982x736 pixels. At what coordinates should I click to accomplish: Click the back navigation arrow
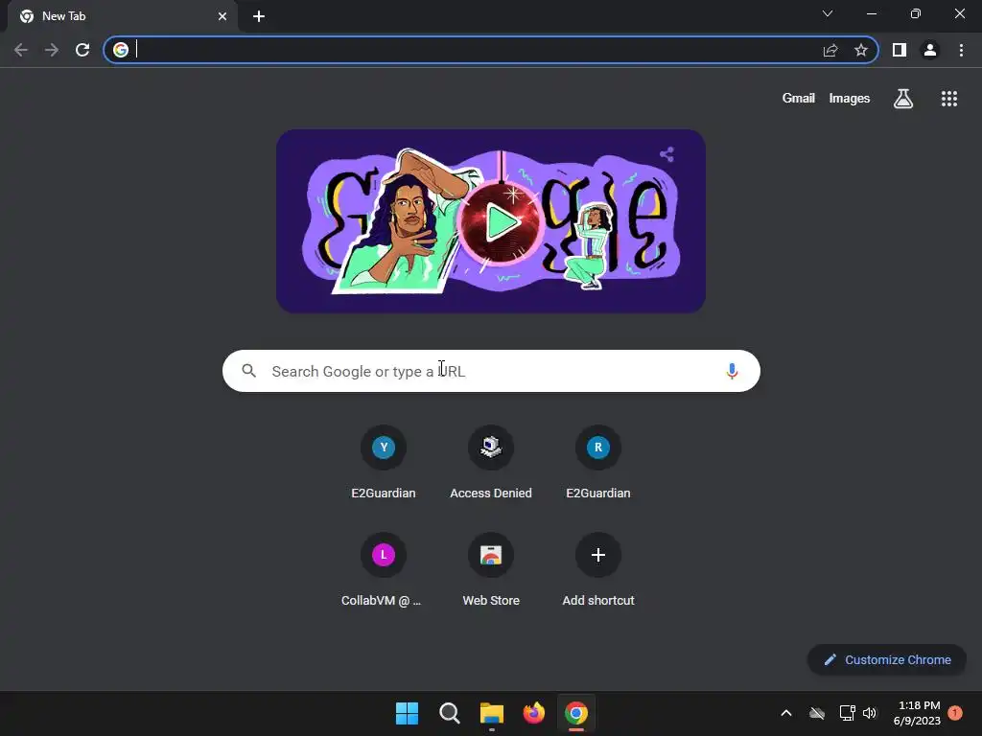click(x=21, y=50)
